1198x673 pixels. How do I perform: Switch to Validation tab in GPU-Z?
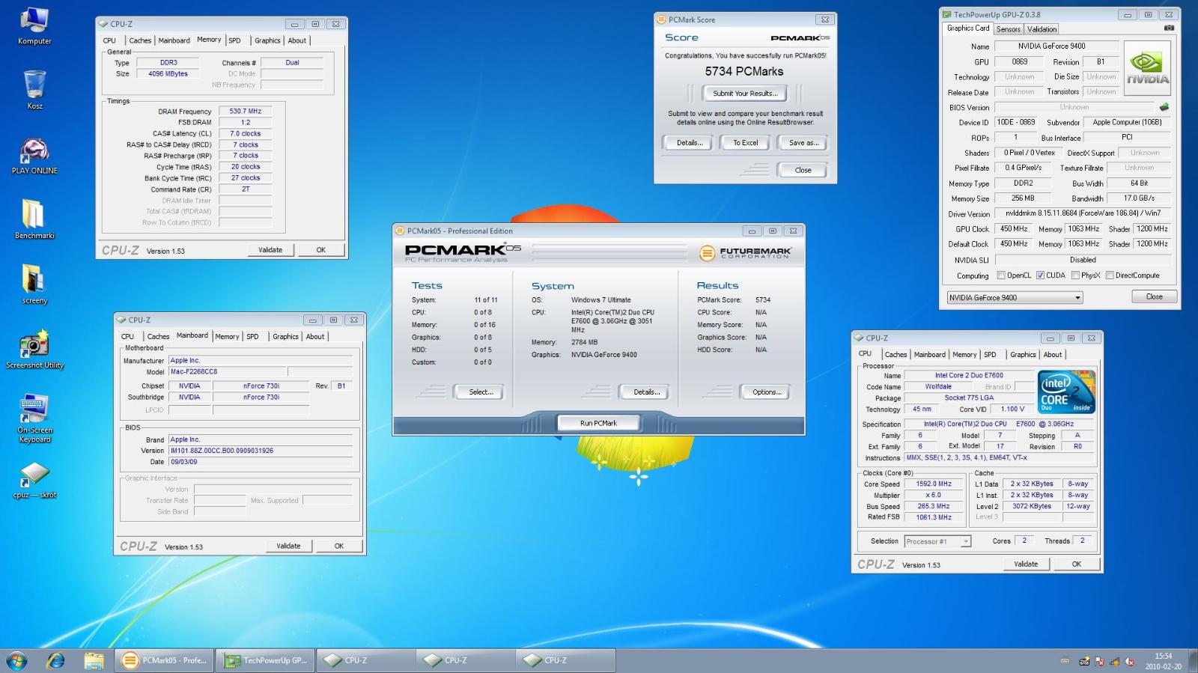tap(1042, 29)
